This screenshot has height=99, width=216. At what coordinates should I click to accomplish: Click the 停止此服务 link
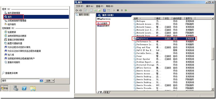102,23
